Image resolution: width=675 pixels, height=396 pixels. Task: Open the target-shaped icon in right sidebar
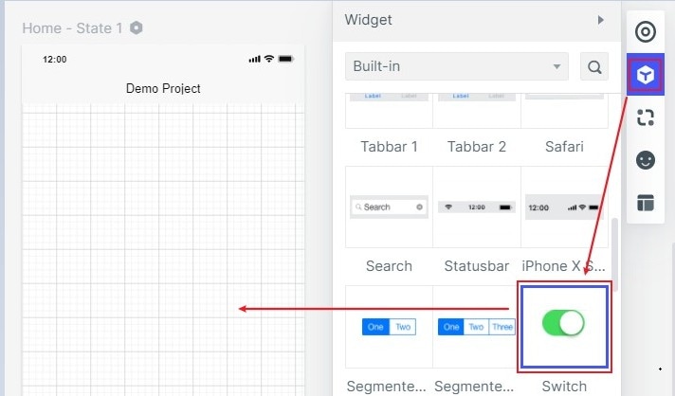[646, 32]
